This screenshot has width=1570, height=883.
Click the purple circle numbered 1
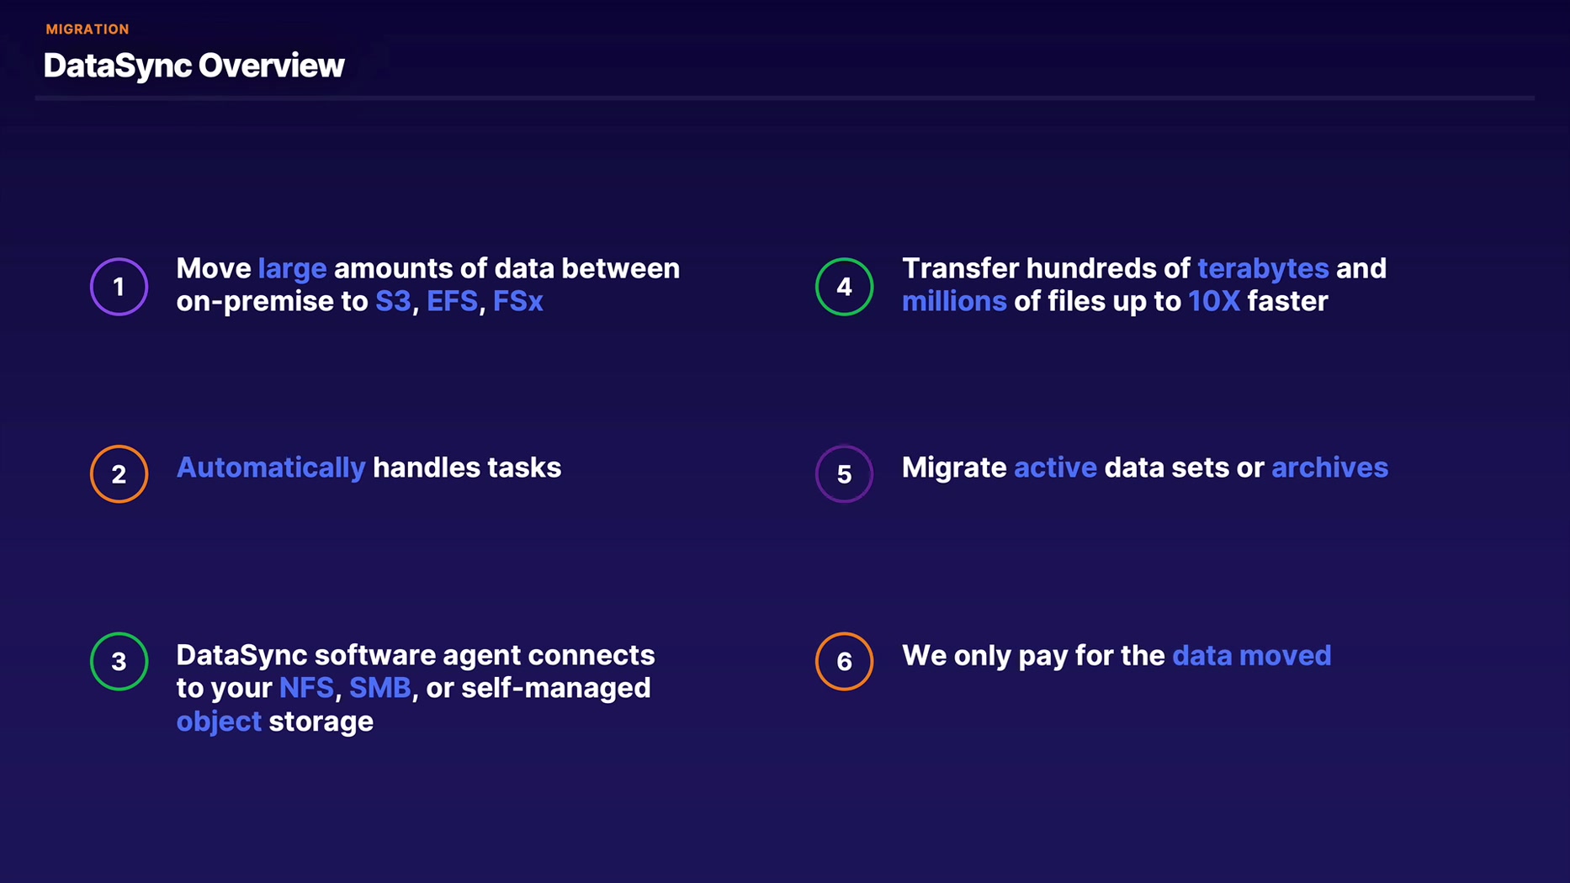click(119, 287)
